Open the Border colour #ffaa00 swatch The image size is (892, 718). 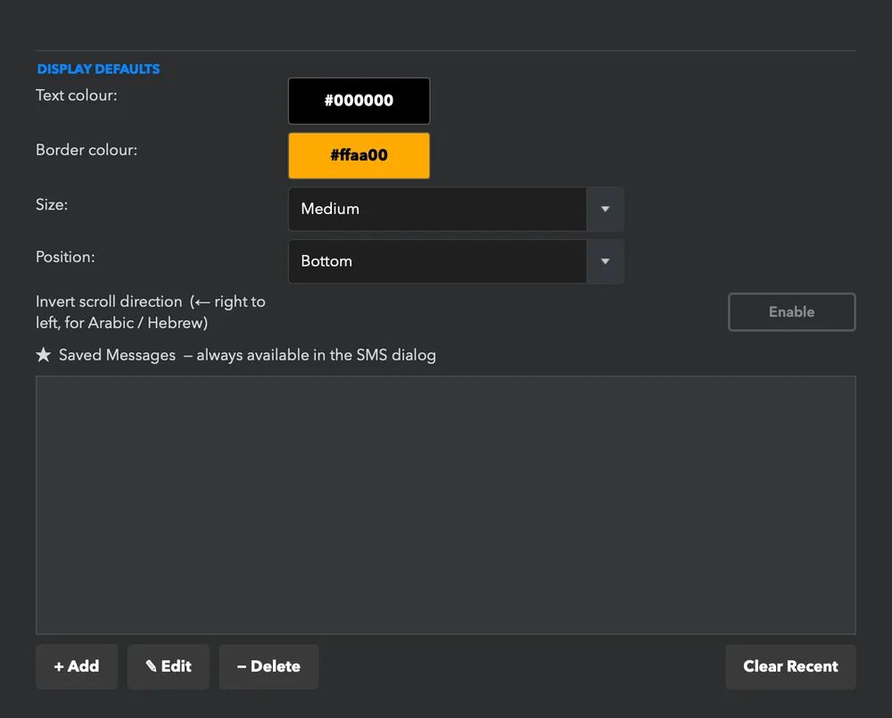click(x=359, y=155)
